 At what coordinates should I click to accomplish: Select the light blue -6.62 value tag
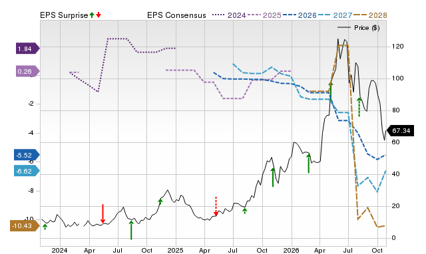pos(27,171)
